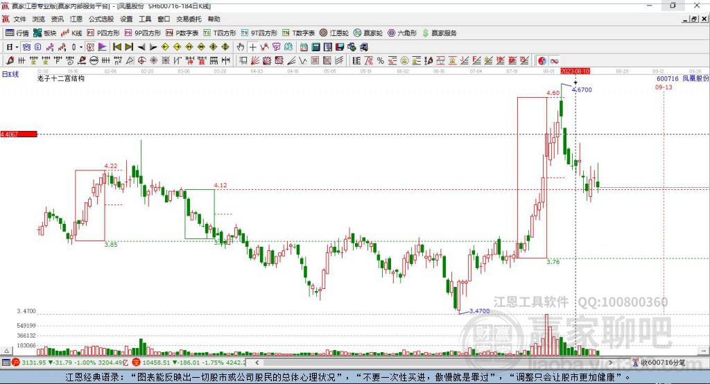The image size is (710, 384).
Task: Open the 江恩 menu
Action: tap(76, 19)
